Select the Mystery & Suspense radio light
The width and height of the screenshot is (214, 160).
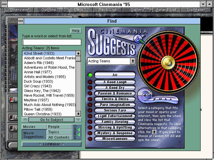pyautogui.click(x=90, y=133)
